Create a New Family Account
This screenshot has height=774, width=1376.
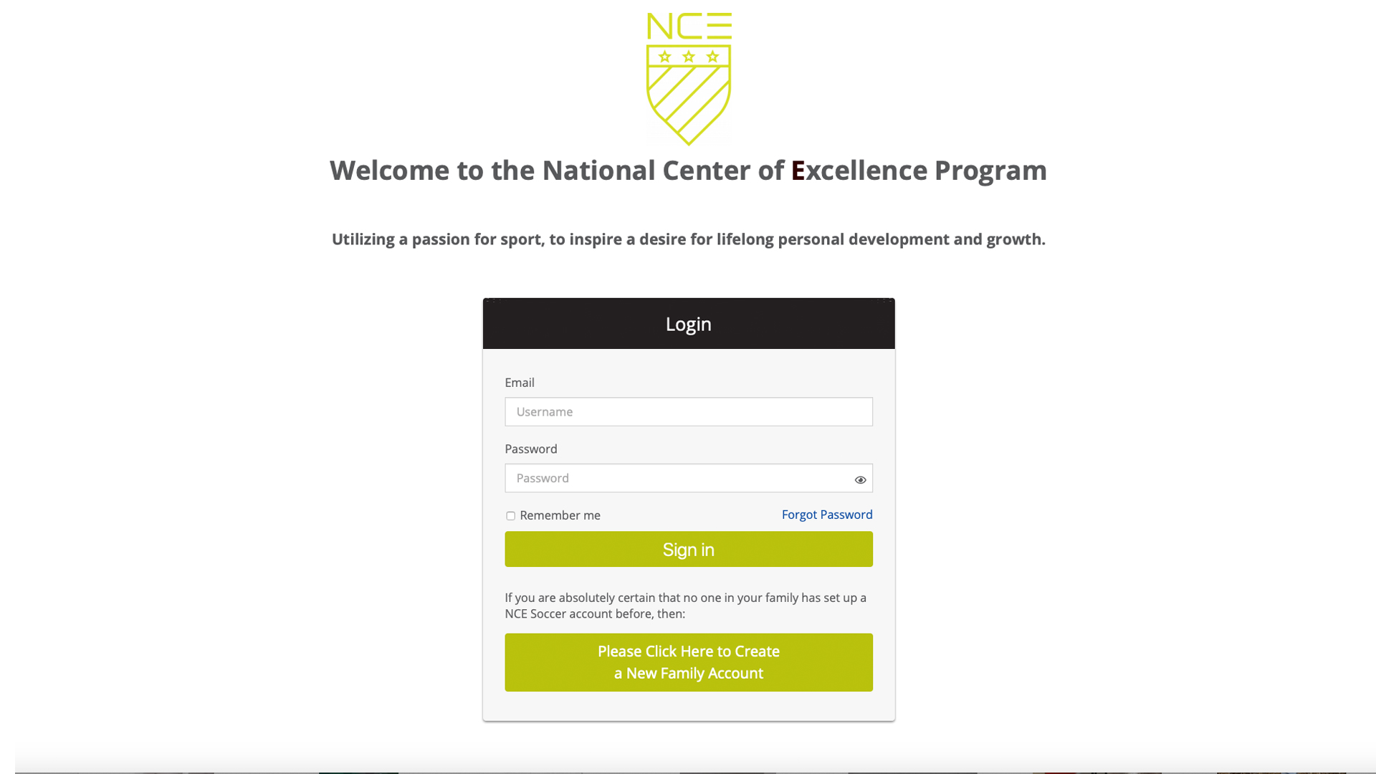tap(689, 662)
